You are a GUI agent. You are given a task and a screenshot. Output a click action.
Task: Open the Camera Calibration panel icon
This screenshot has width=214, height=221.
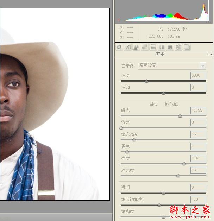click(170, 47)
